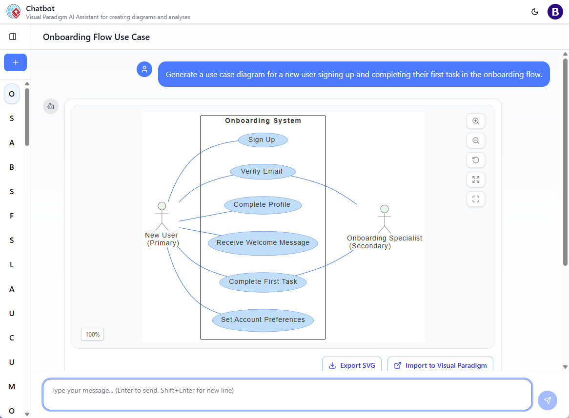This screenshot has height=418, width=569.
Task: Export the diagram as SVG
Action: pos(352,365)
